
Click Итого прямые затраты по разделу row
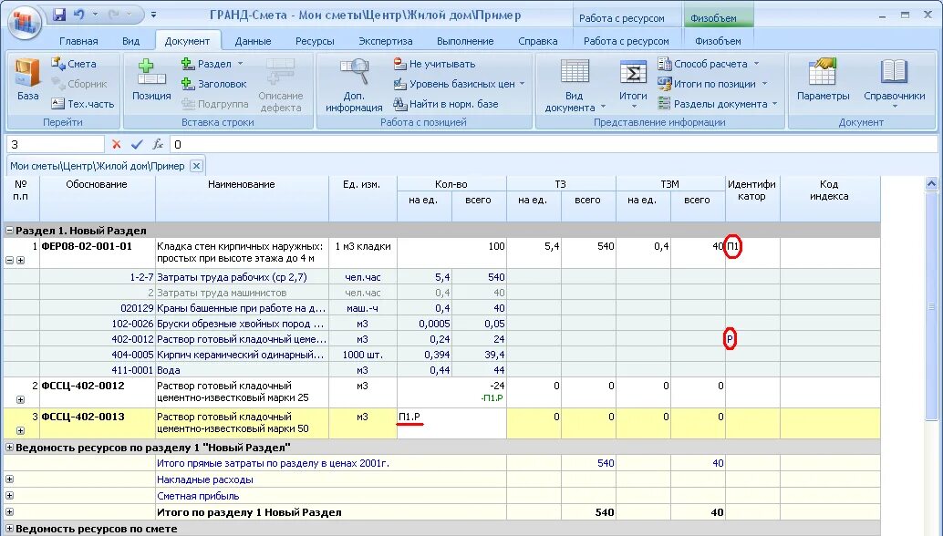442,463
